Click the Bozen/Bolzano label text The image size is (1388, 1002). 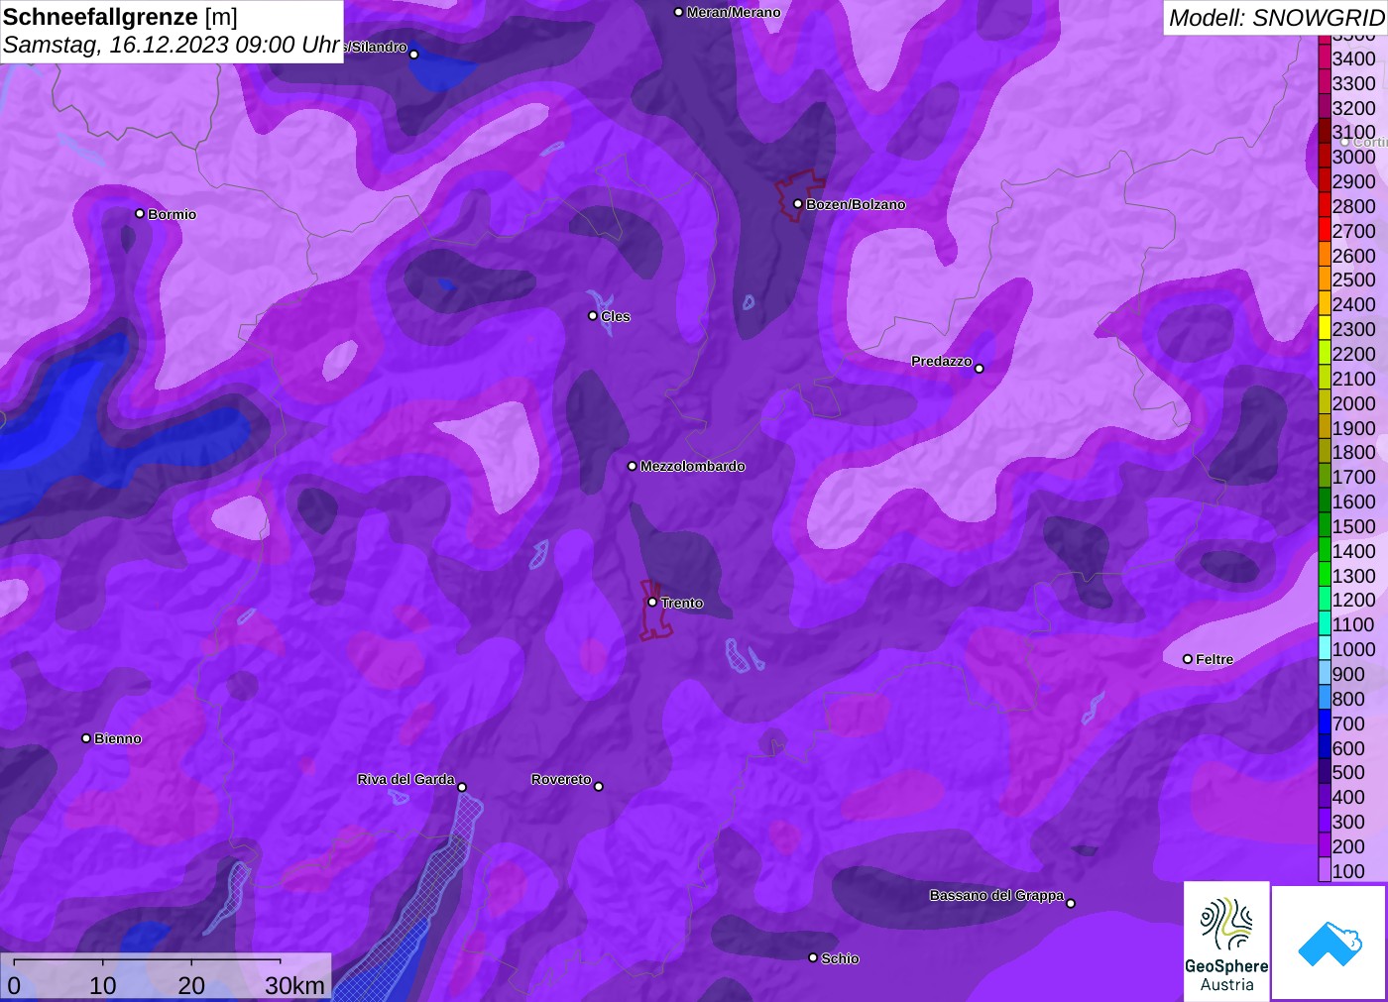(856, 204)
